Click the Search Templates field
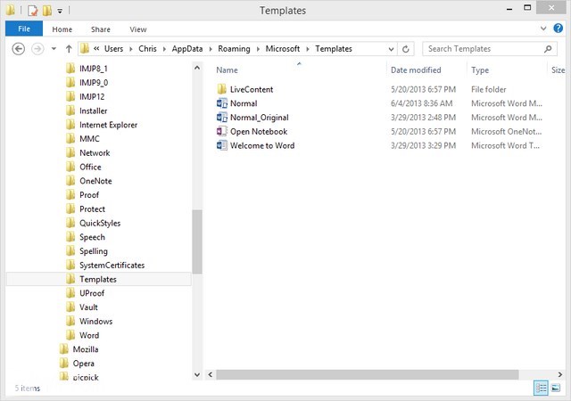The image size is (571, 401). 490,49
